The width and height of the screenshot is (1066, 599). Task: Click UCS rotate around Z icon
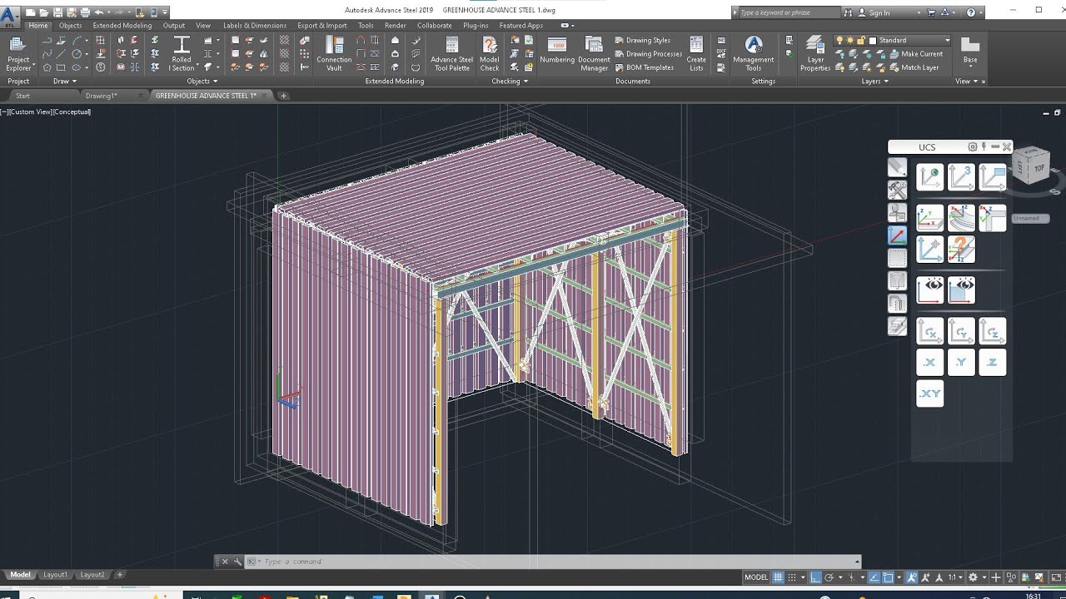(x=992, y=331)
